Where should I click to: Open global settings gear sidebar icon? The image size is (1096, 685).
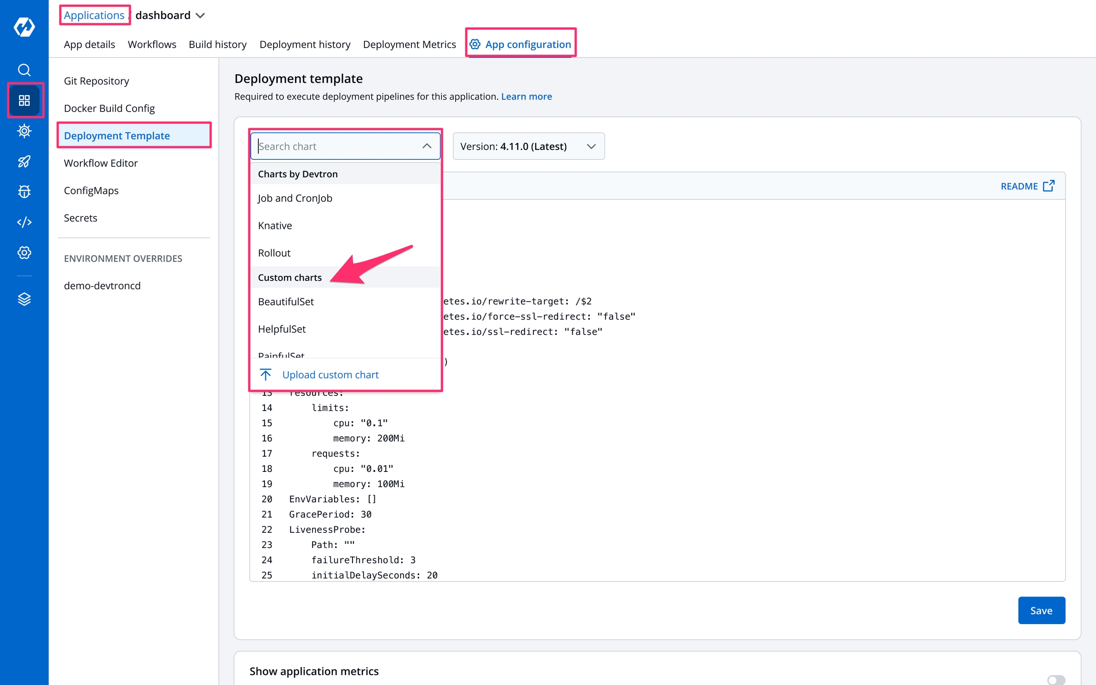24,253
